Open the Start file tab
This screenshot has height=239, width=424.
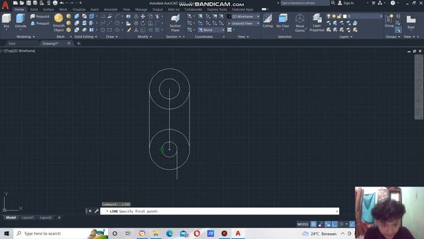12,43
